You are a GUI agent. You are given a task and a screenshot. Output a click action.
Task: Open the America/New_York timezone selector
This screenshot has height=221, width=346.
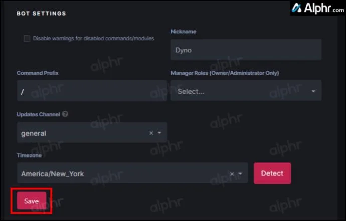tap(120, 174)
